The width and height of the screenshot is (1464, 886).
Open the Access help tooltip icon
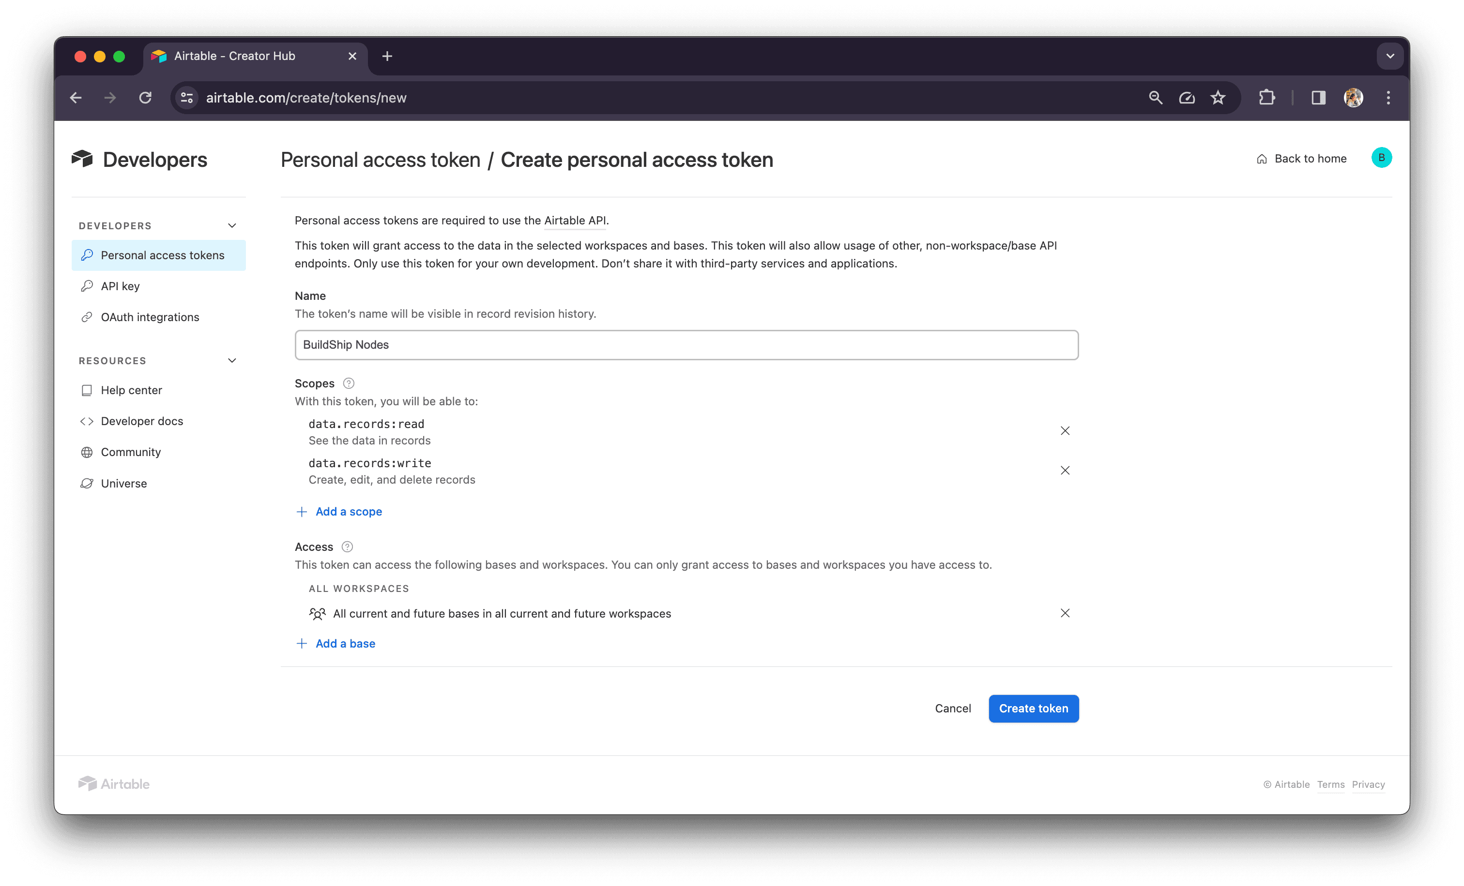pos(348,546)
